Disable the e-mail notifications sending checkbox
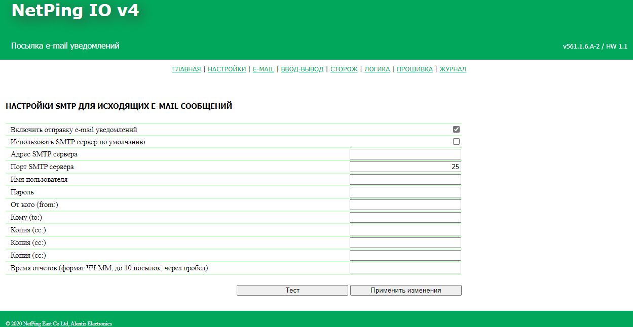The width and height of the screenshot is (633, 327). [456, 130]
